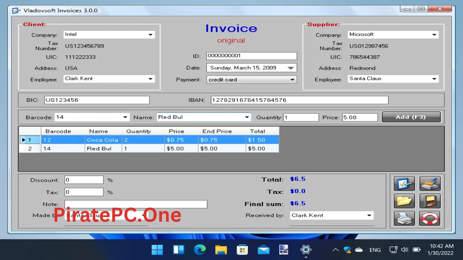Screen dimensions: 463x260
Task: Click the Price cell of Coca Cola row
Action: pyautogui.click(x=181, y=140)
